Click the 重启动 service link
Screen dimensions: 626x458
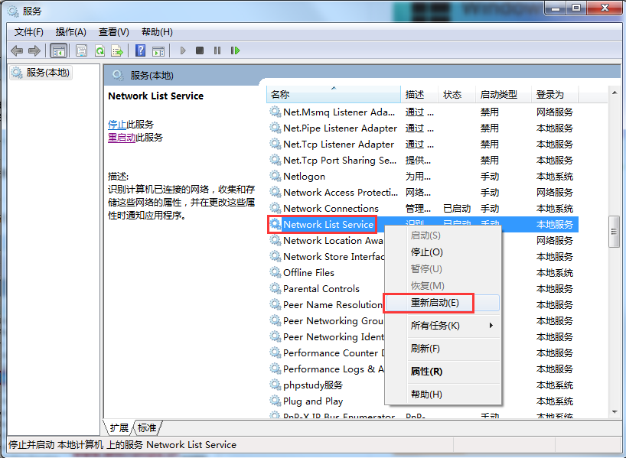tap(122, 138)
